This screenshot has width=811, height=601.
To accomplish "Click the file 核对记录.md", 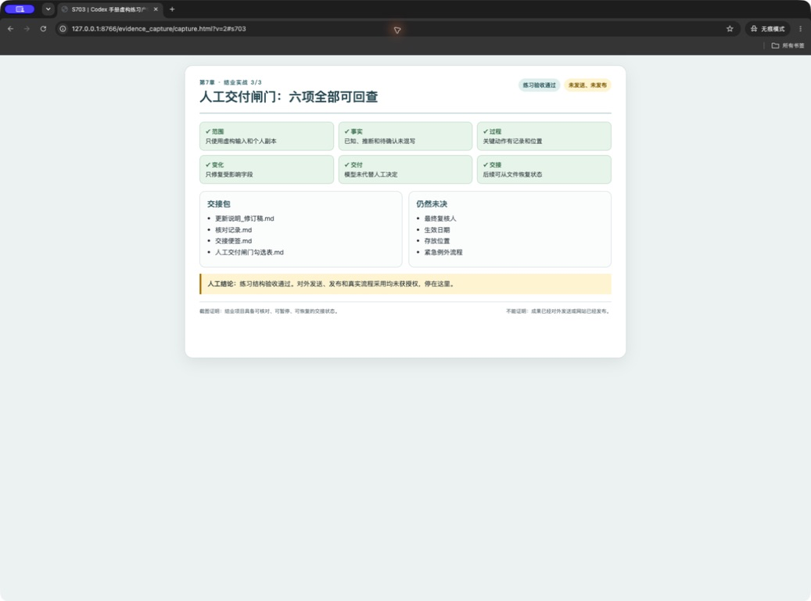I will click(x=233, y=230).
